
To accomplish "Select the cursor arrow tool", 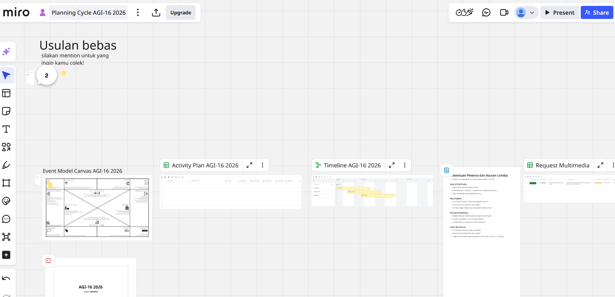I will (x=7, y=75).
